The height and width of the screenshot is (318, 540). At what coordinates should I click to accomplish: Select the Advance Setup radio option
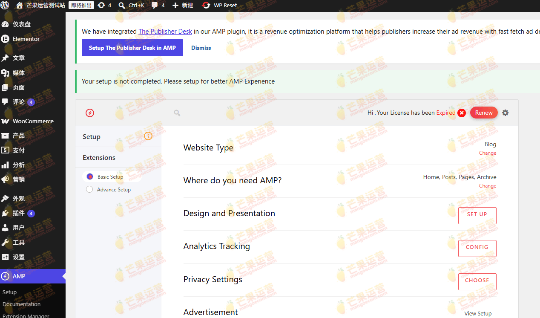[x=89, y=189]
